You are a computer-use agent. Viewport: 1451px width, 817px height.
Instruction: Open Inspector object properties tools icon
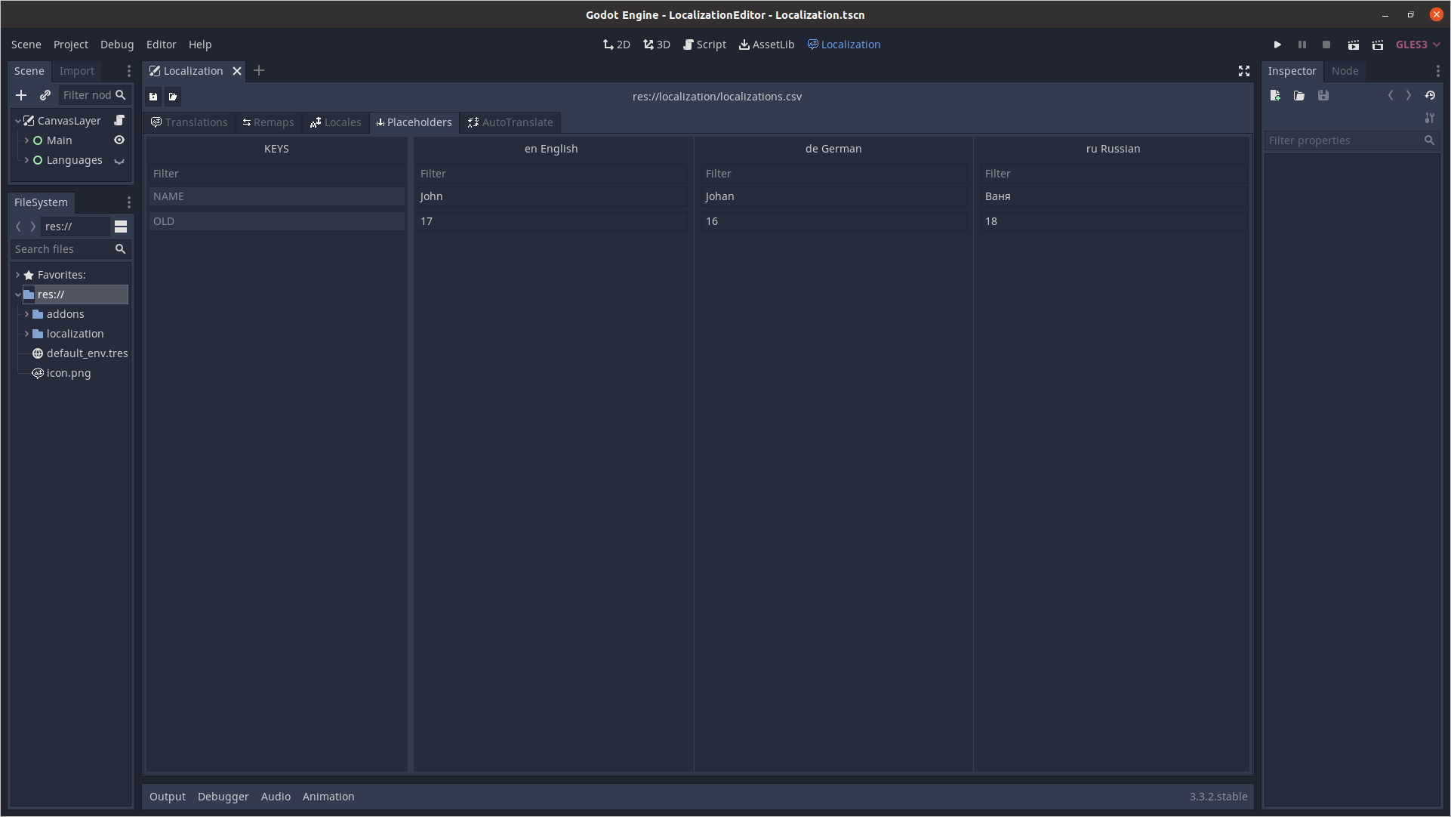click(x=1430, y=119)
